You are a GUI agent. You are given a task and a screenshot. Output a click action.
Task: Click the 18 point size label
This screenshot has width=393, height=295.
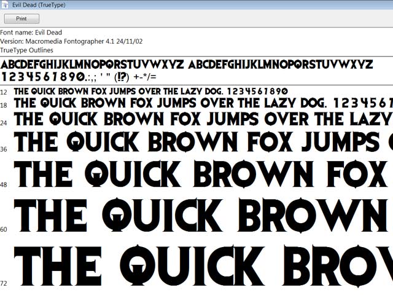point(4,106)
